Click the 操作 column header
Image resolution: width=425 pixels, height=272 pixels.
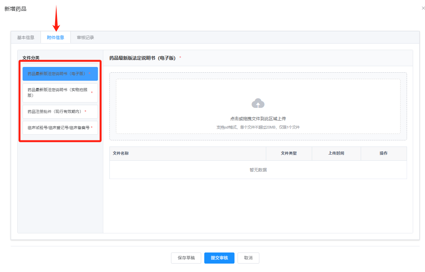click(x=384, y=153)
